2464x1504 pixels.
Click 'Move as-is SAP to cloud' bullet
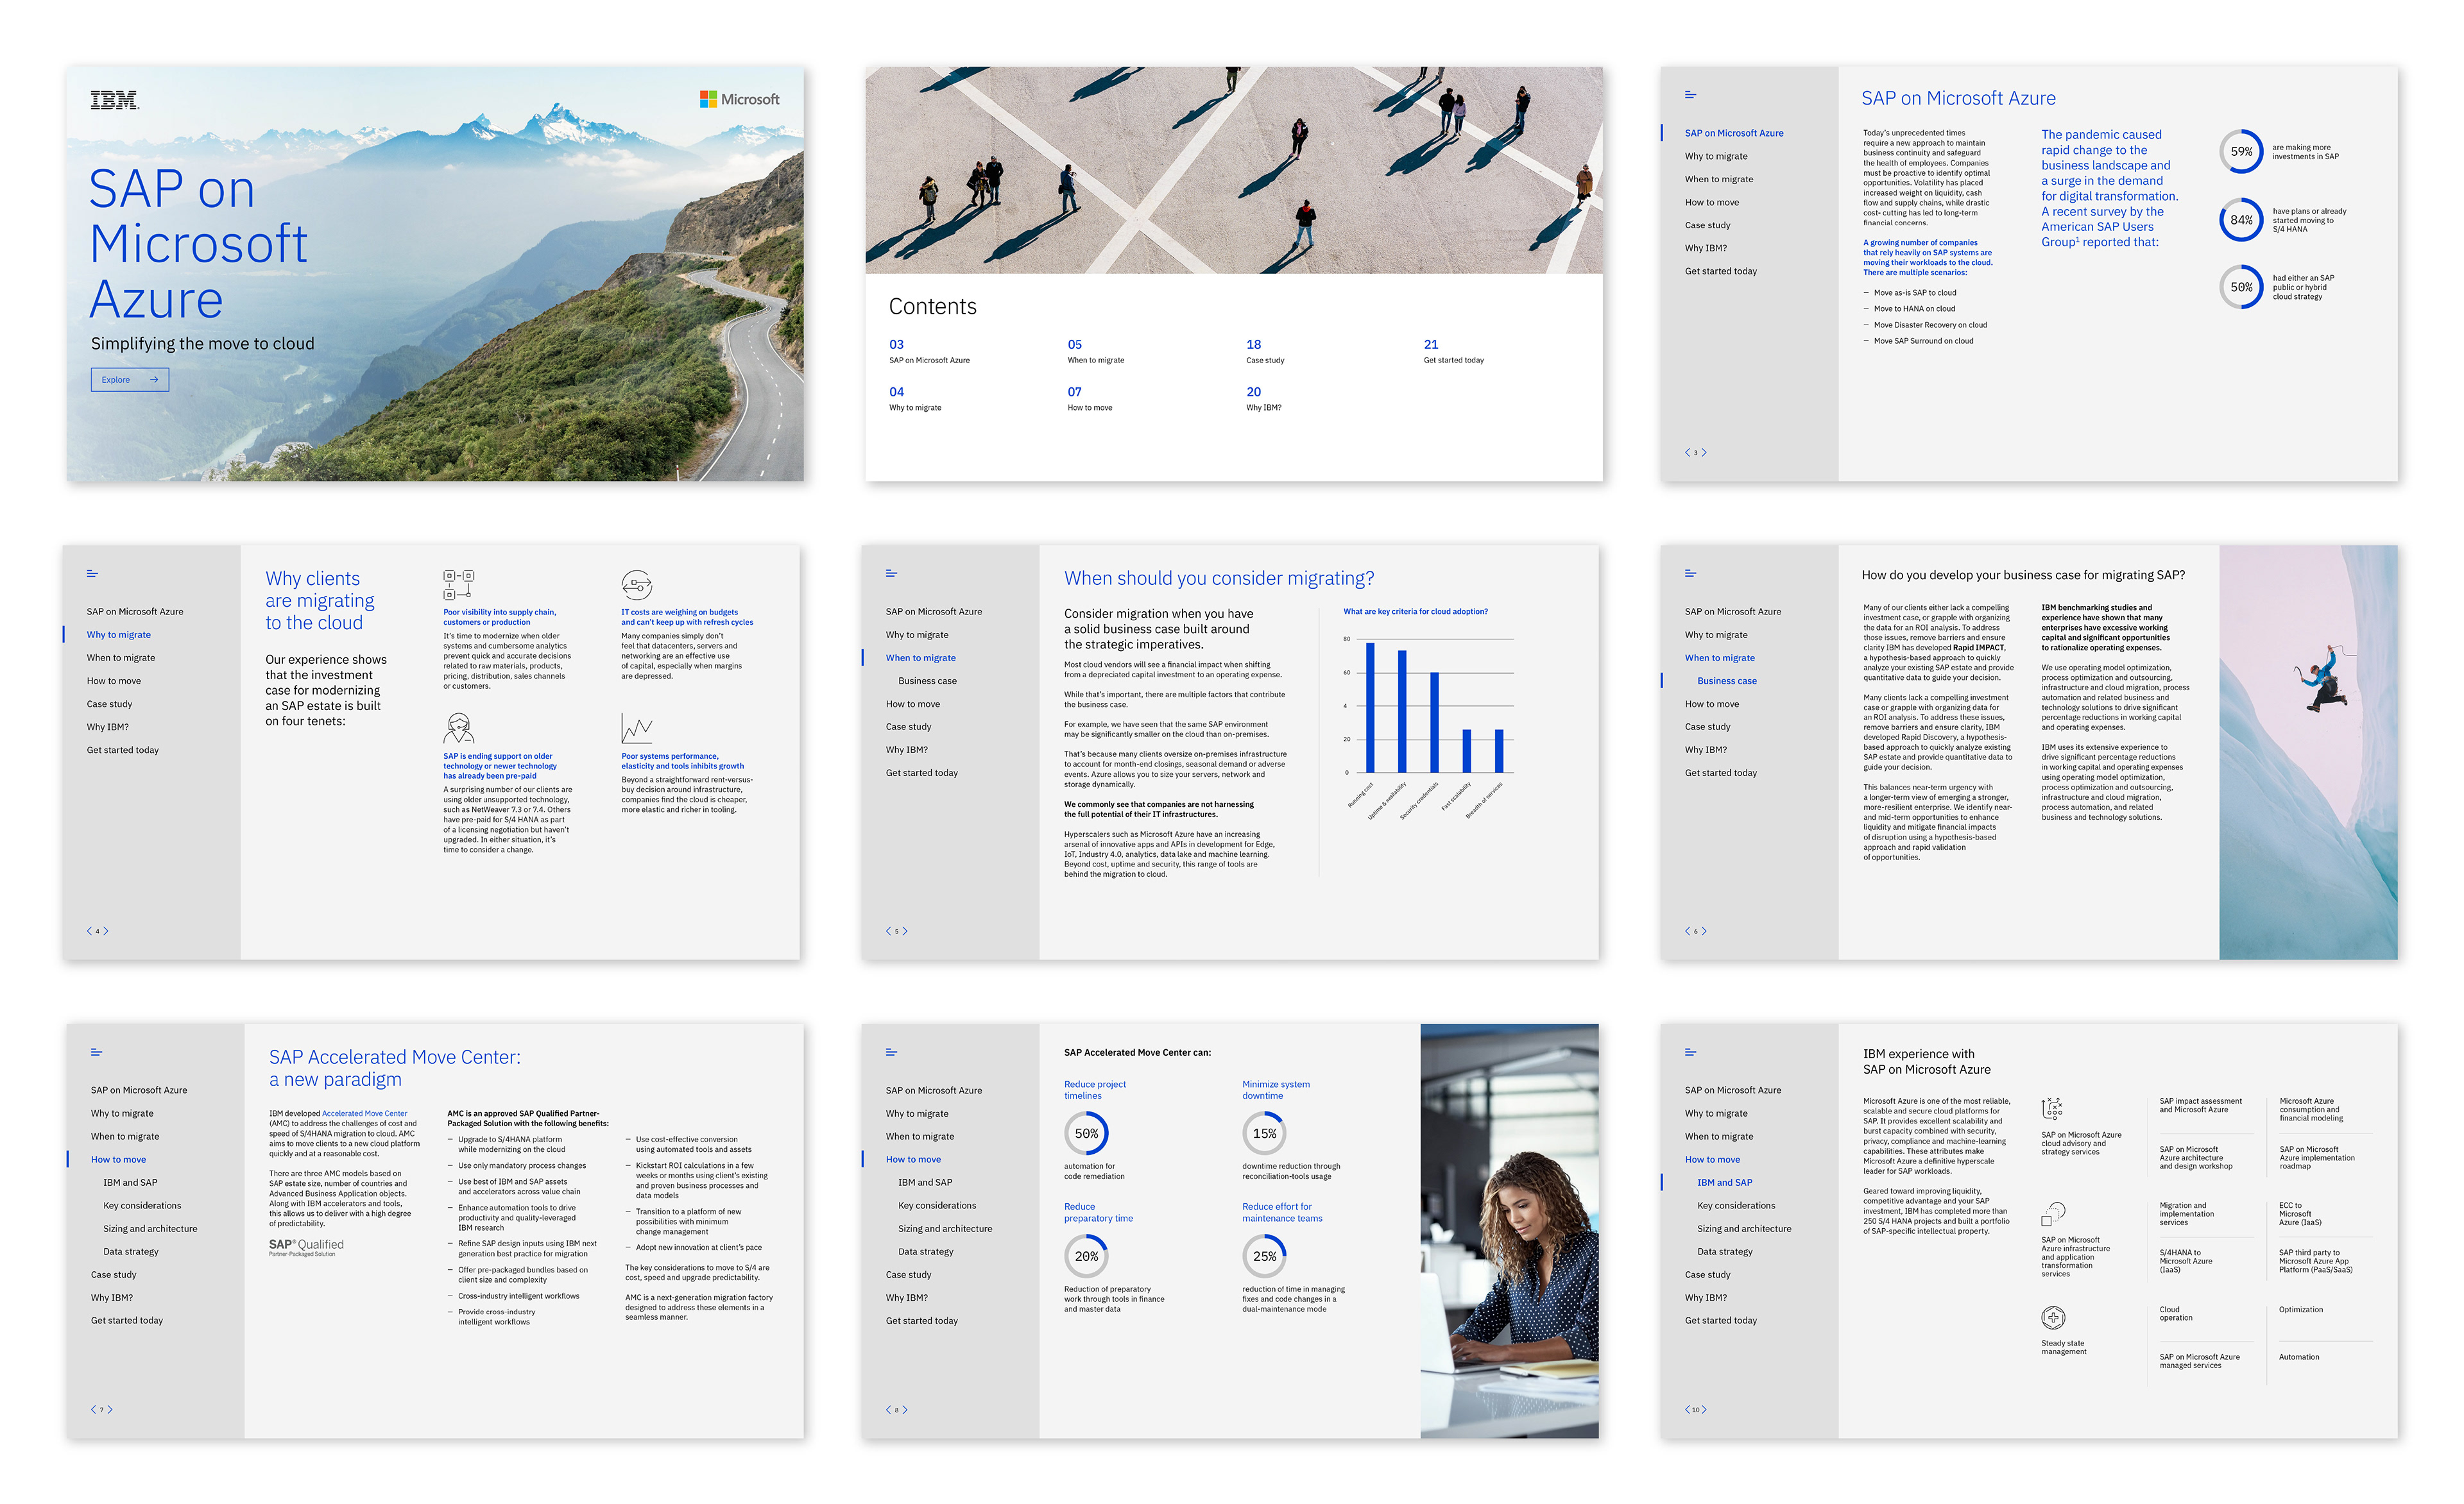coord(1914,293)
